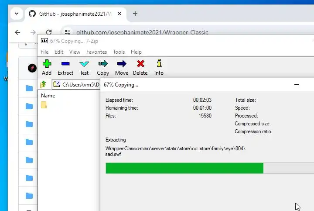Click the Compressed size label
314x211 pixels.
pos(253,124)
